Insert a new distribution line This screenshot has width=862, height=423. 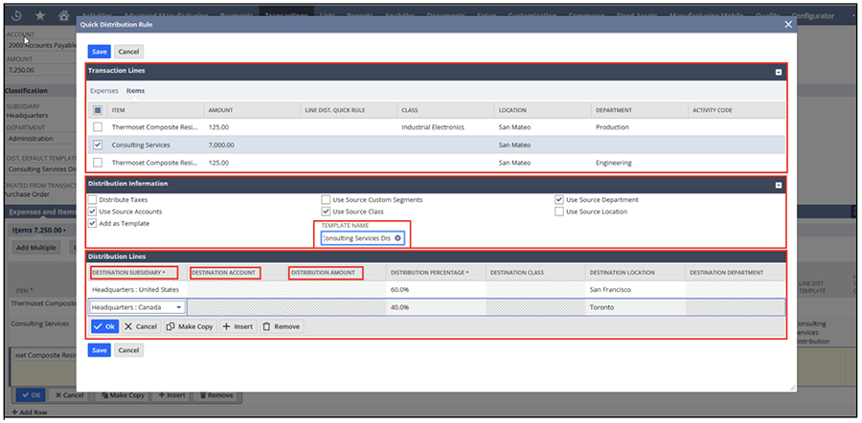238,326
